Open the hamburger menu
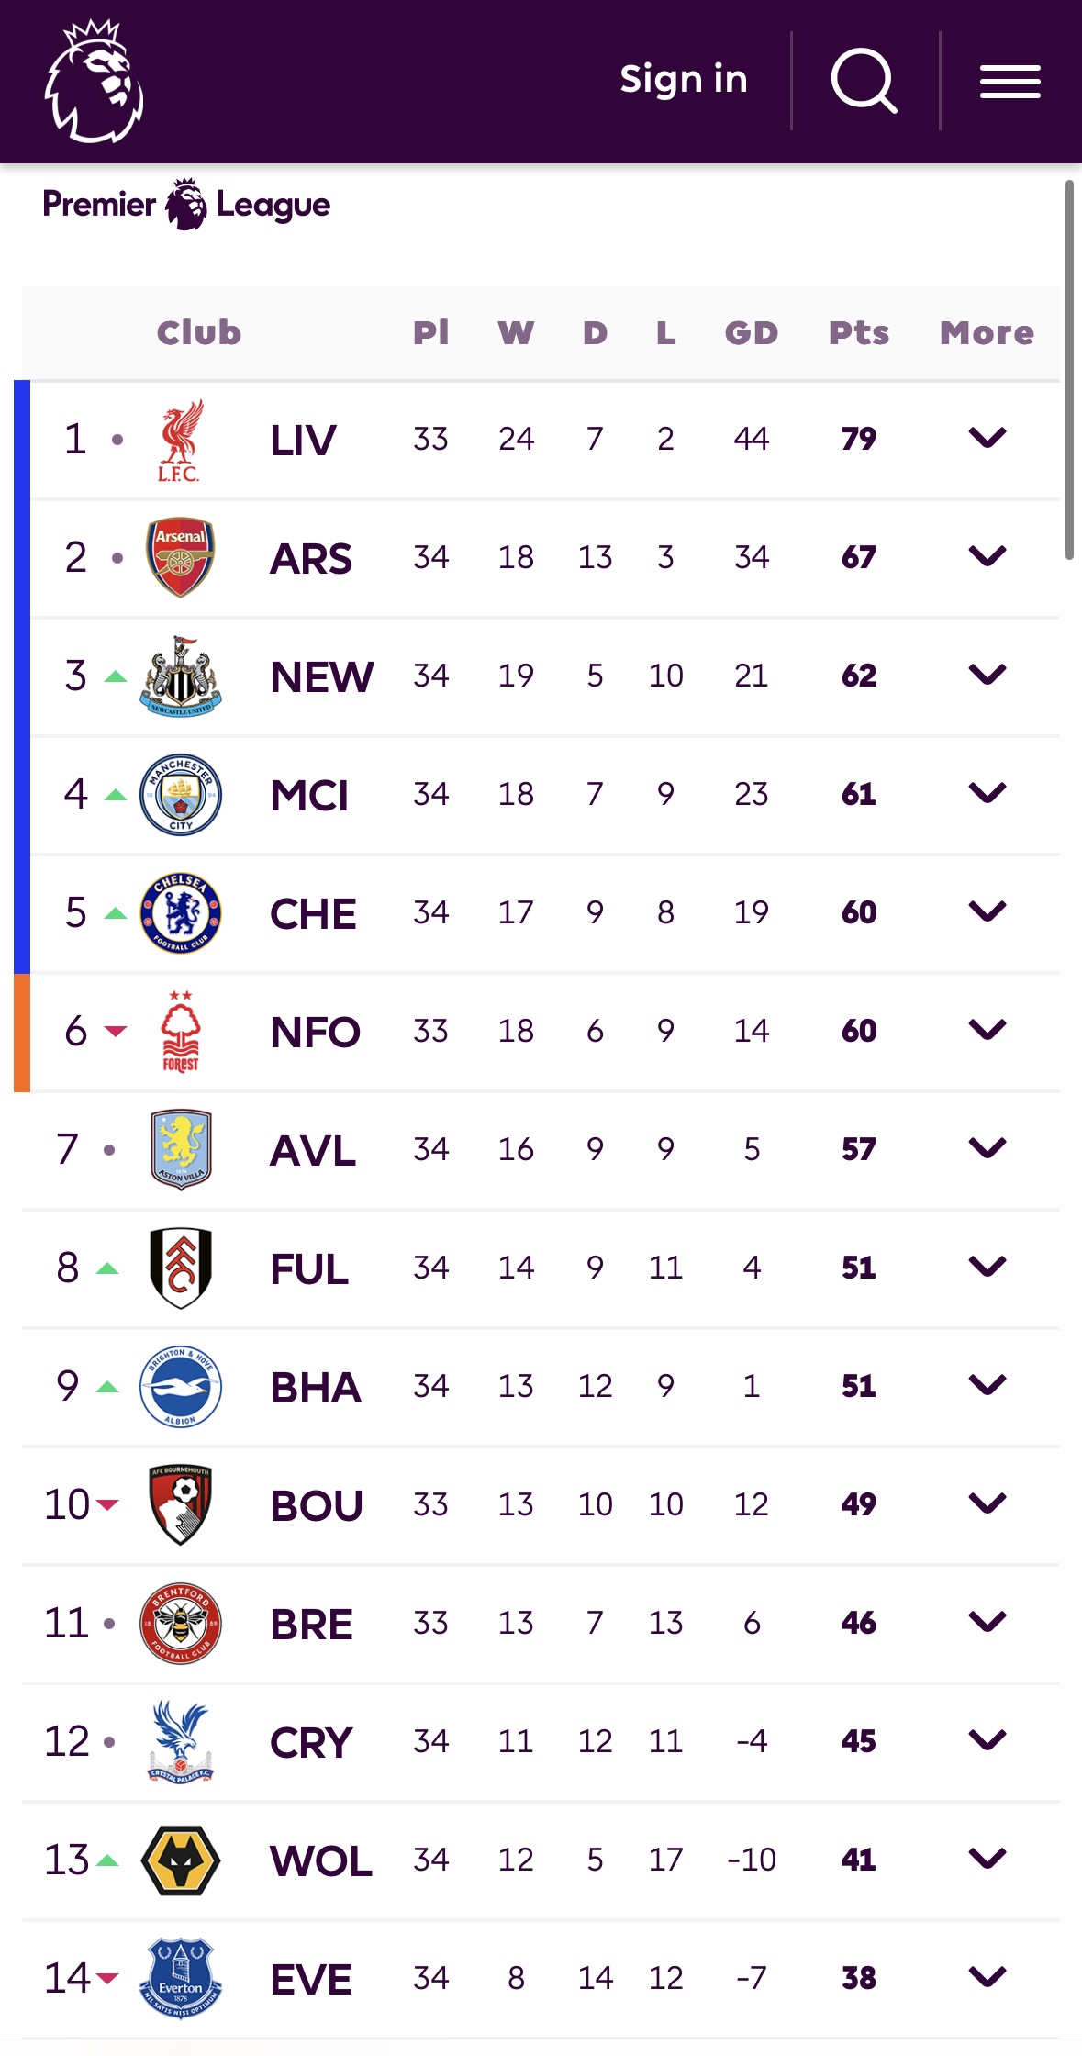Image resolution: width=1082 pixels, height=2056 pixels. (x=1009, y=82)
